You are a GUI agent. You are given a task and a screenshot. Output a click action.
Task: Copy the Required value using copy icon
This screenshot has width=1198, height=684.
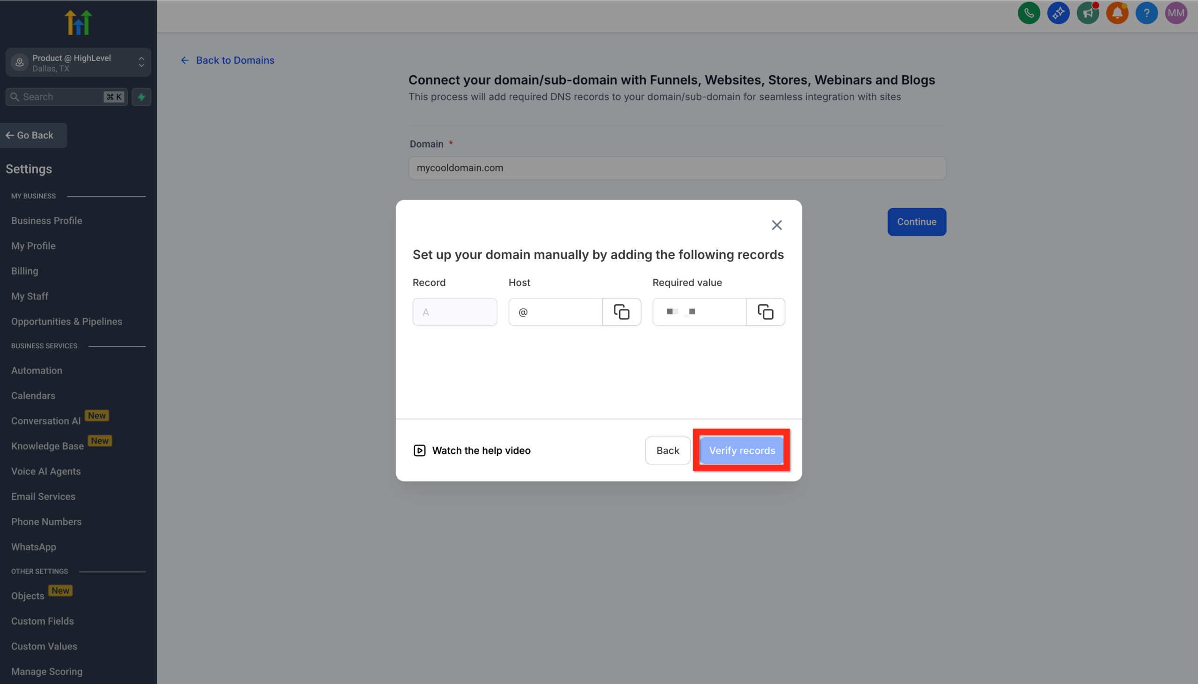tap(765, 311)
